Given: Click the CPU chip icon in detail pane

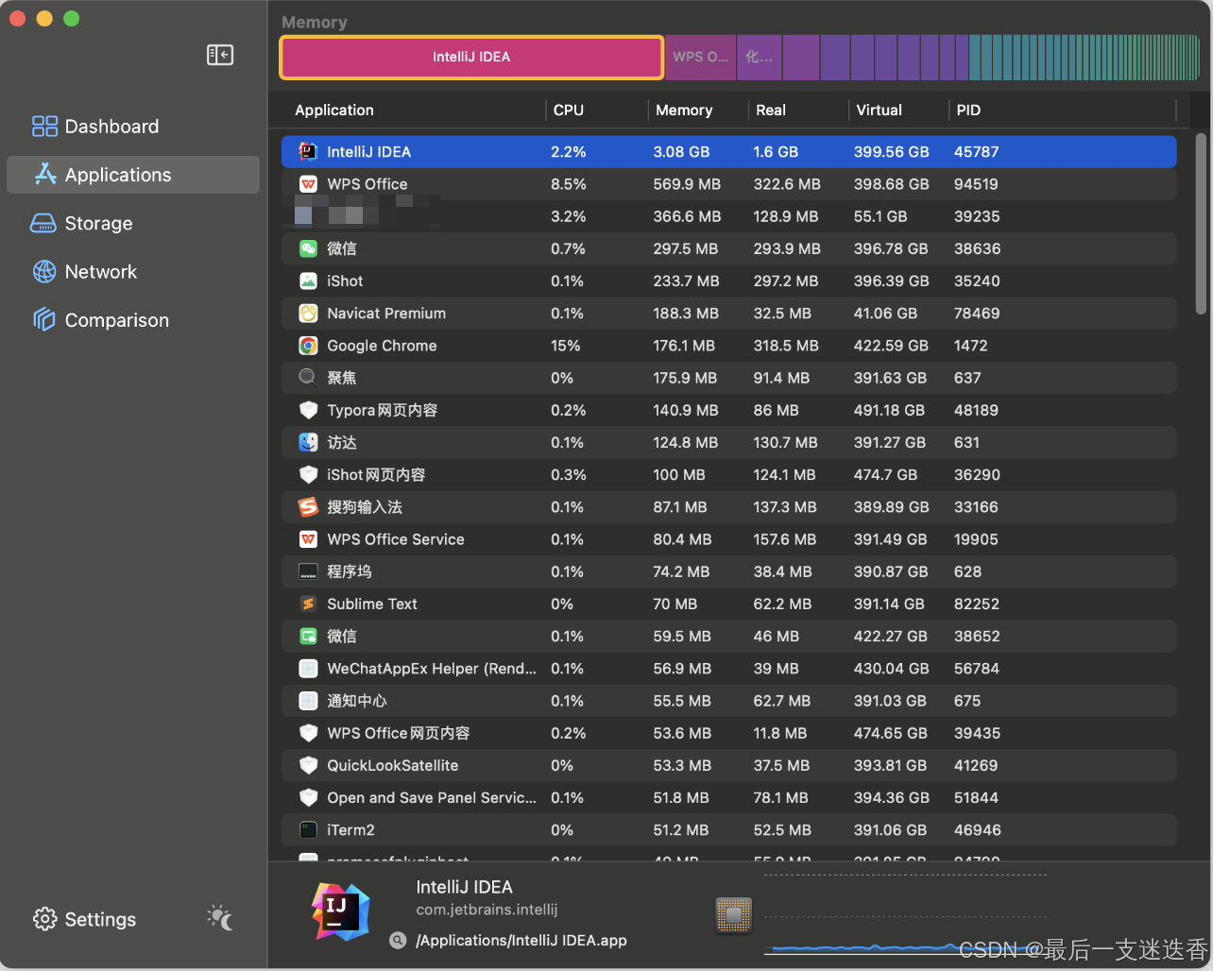Looking at the screenshot, I should 734,914.
